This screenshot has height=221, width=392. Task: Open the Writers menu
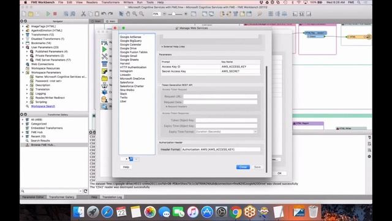click(128, 2)
